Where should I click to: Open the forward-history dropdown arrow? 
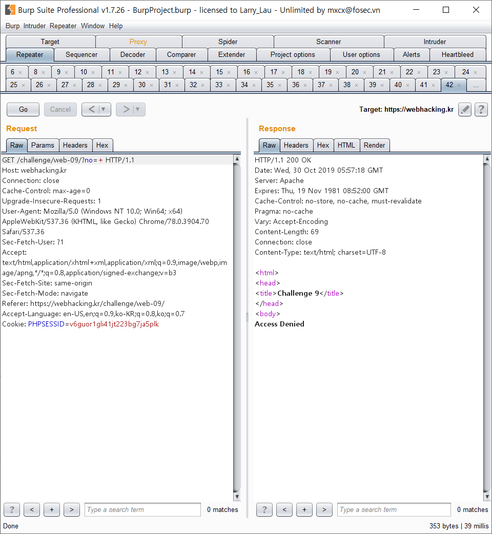(138, 109)
